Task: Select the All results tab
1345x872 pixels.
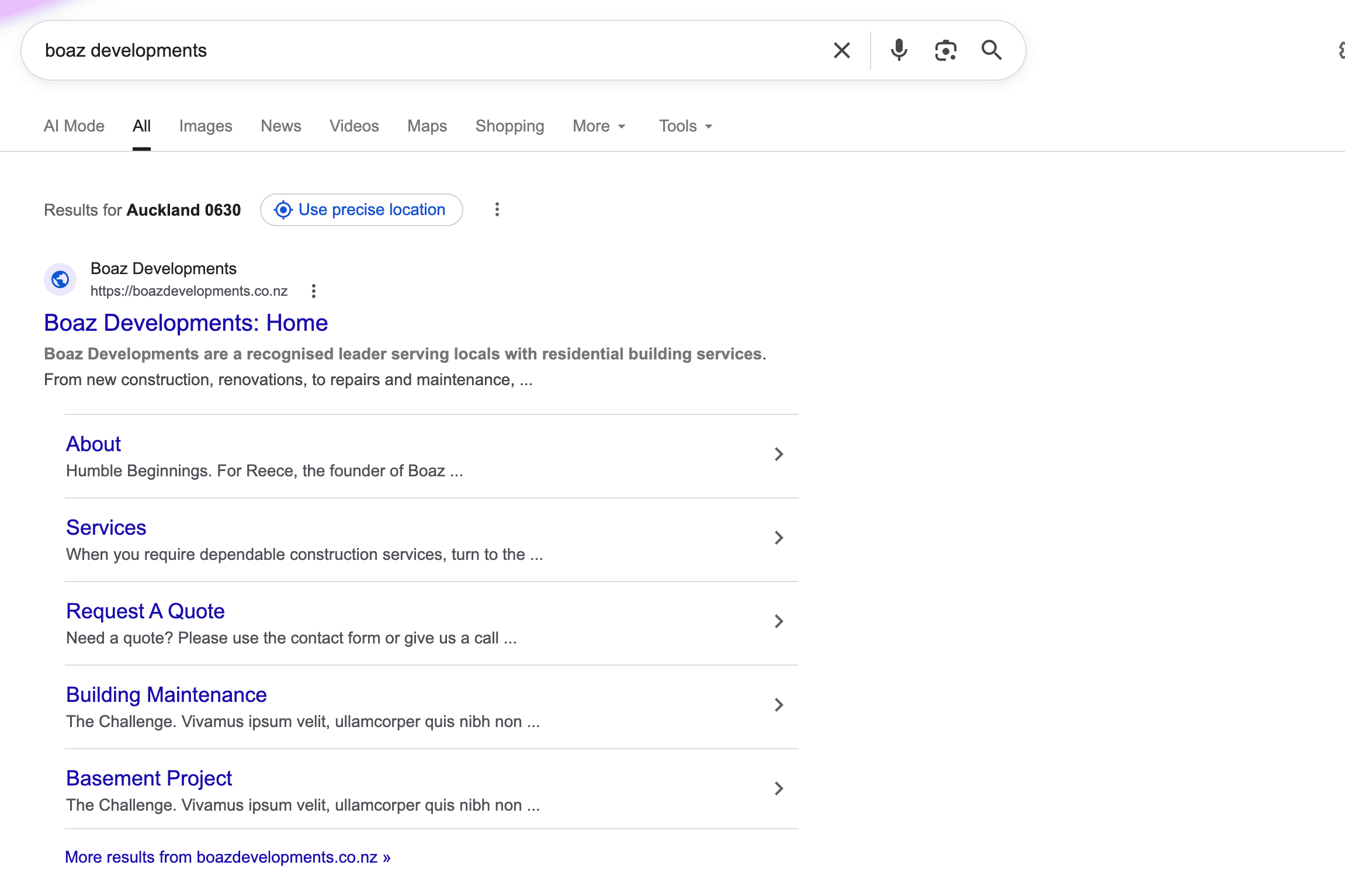Action: coord(141,126)
